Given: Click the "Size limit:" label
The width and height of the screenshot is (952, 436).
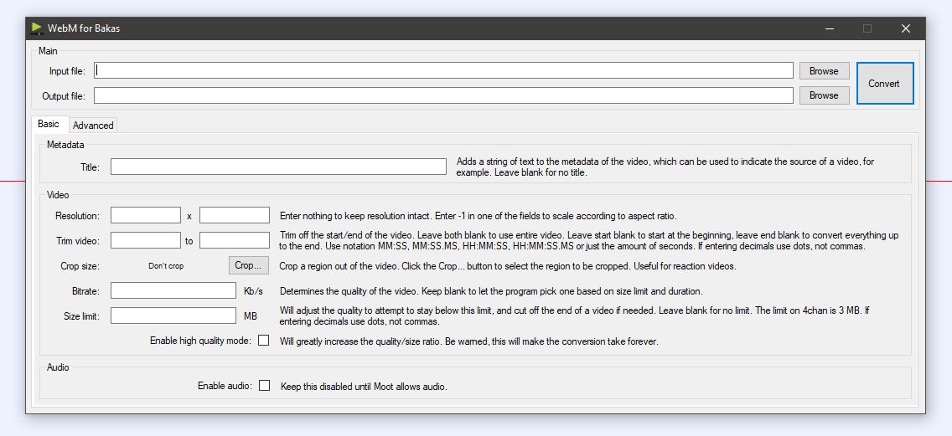Looking at the screenshot, I should coord(82,316).
